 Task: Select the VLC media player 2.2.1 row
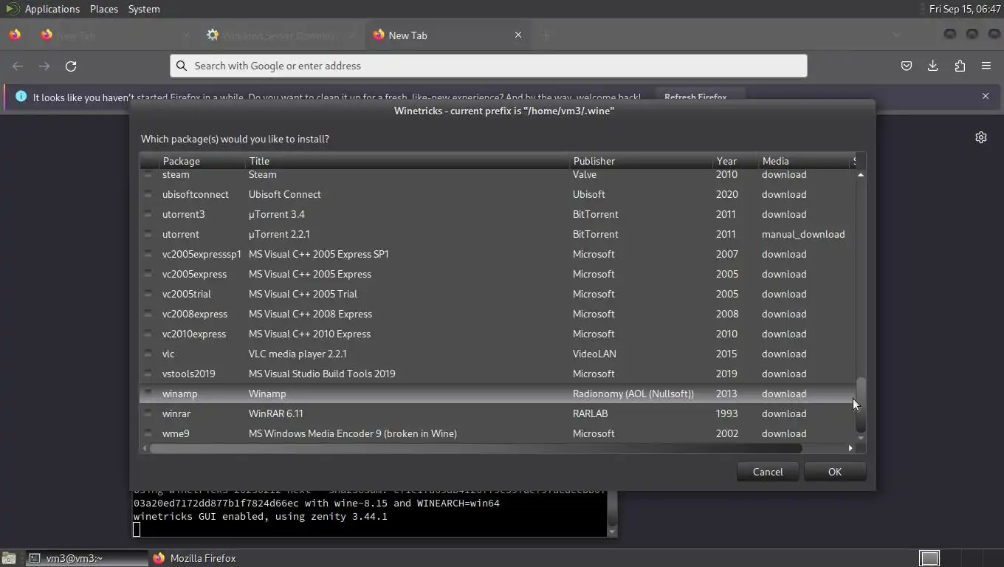click(x=496, y=354)
